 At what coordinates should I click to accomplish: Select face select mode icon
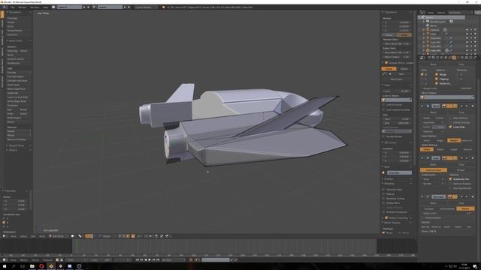(x=128, y=236)
